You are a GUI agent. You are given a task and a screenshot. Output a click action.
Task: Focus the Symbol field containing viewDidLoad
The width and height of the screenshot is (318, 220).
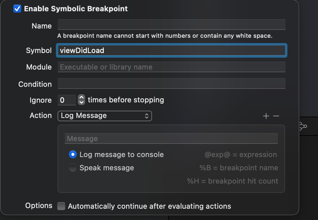[x=172, y=50]
